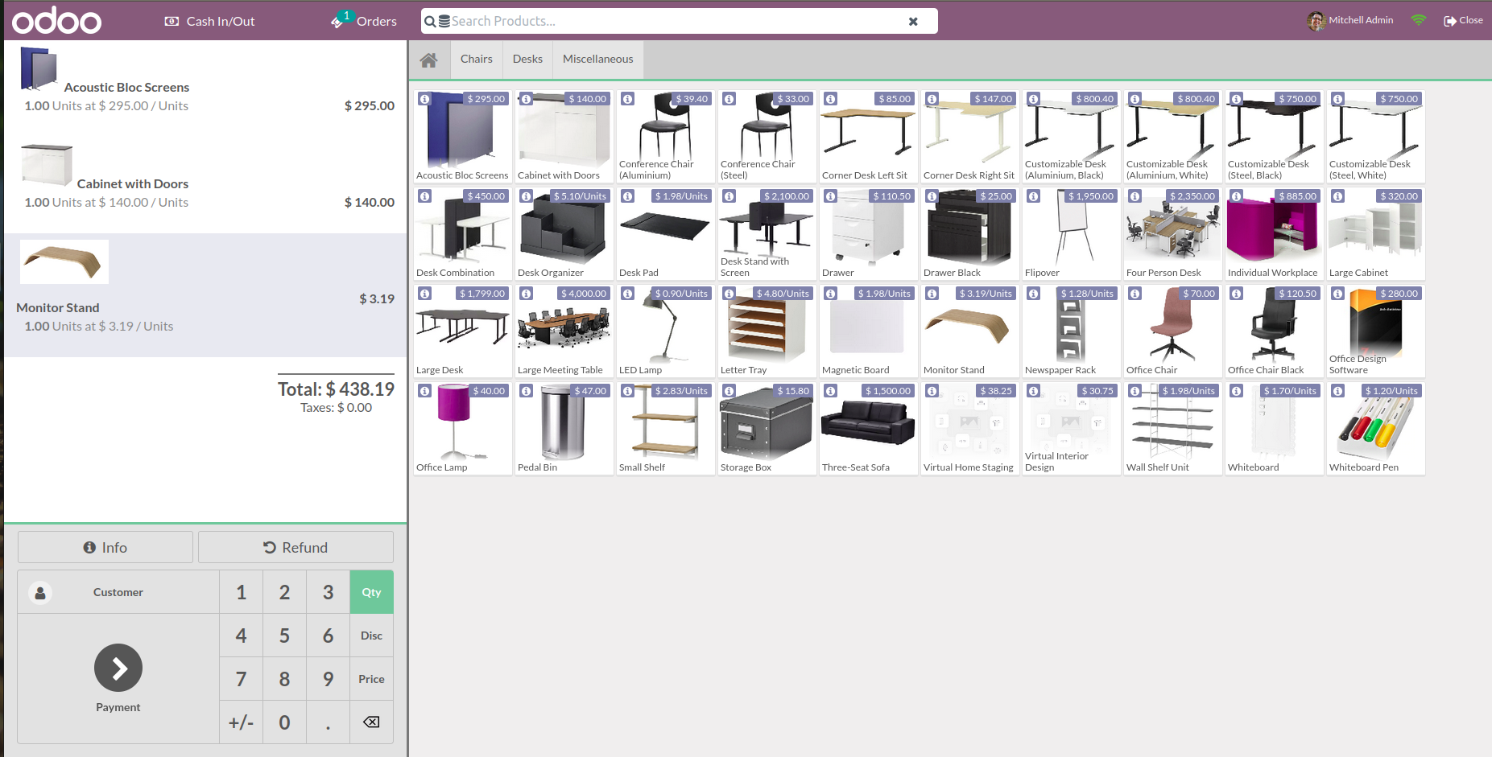Image resolution: width=1492 pixels, height=757 pixels.
Task: Click the home category icon
Action: pyautogui.click(x=428, y=60)
